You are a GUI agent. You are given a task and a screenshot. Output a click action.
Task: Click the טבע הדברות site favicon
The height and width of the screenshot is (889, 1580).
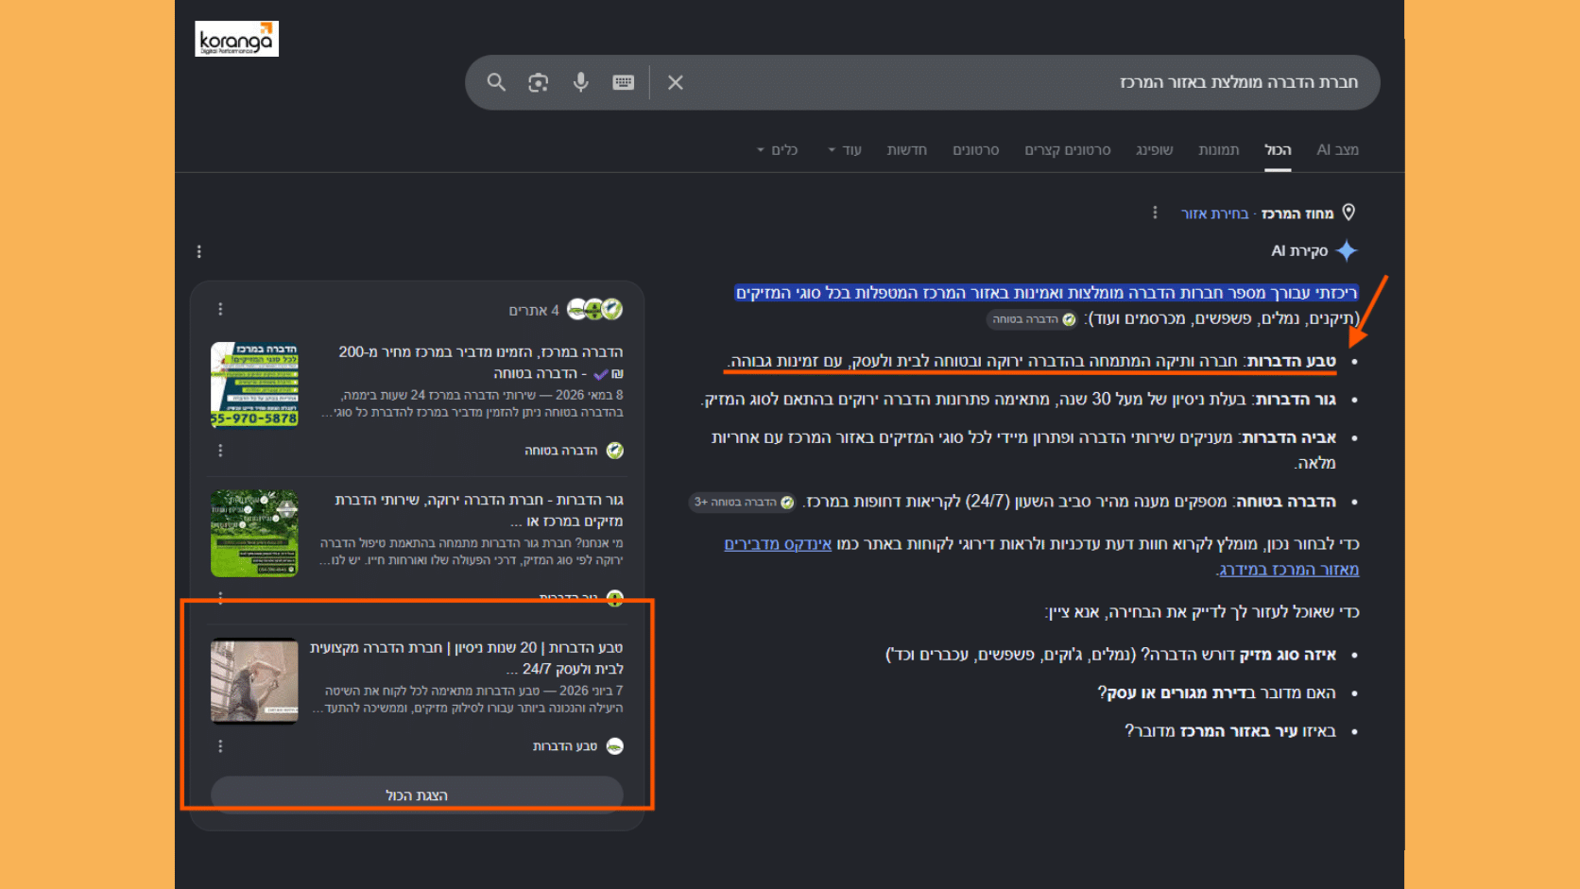point(614,746)
